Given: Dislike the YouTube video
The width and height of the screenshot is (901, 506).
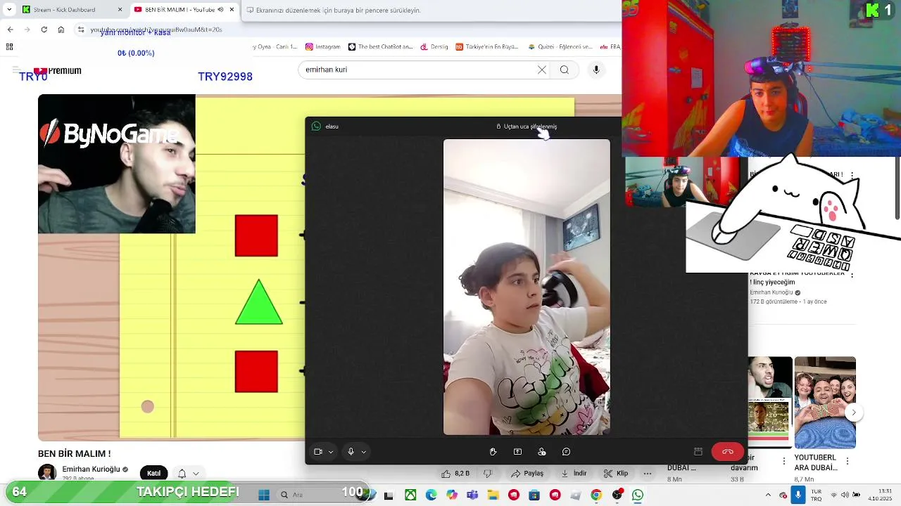Looking at the screenshot, I should (487, 474).
